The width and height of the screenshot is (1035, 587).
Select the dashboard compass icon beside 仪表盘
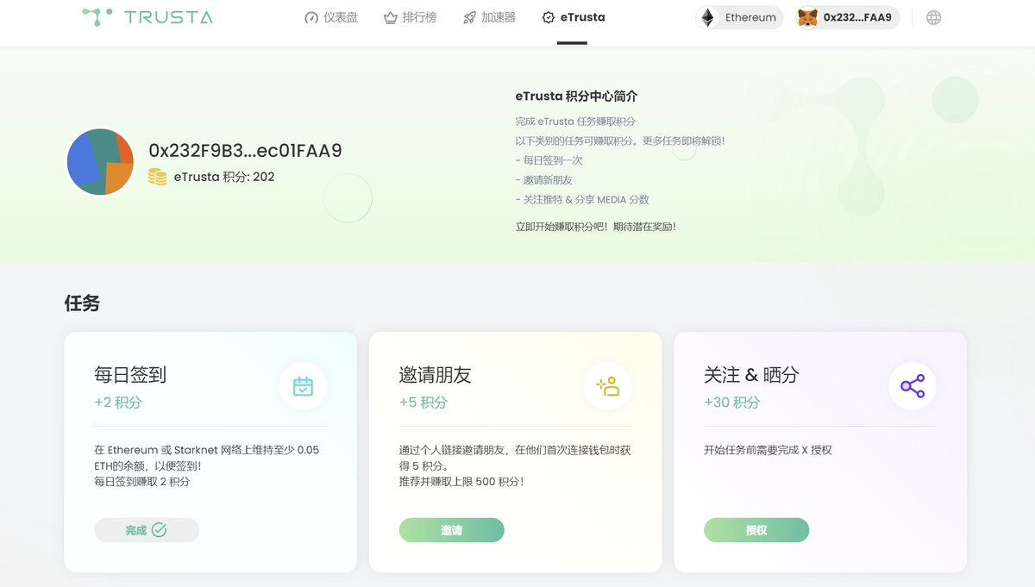coord(310,16)
